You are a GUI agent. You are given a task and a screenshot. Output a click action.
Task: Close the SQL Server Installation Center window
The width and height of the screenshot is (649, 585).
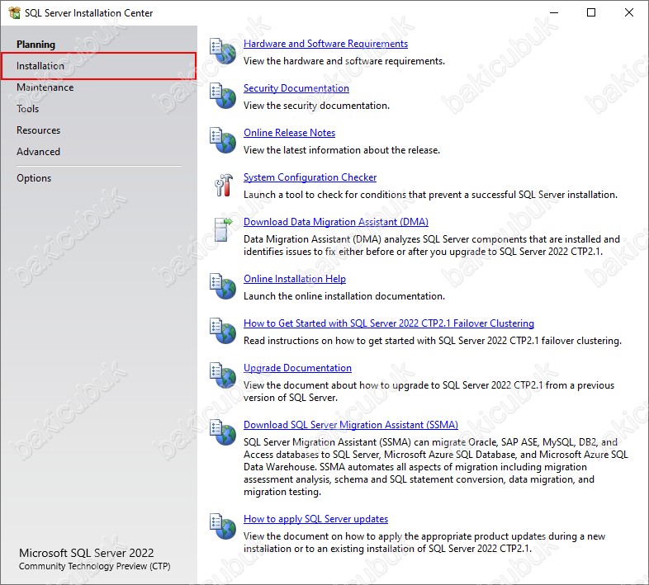[x=629, y=13]
